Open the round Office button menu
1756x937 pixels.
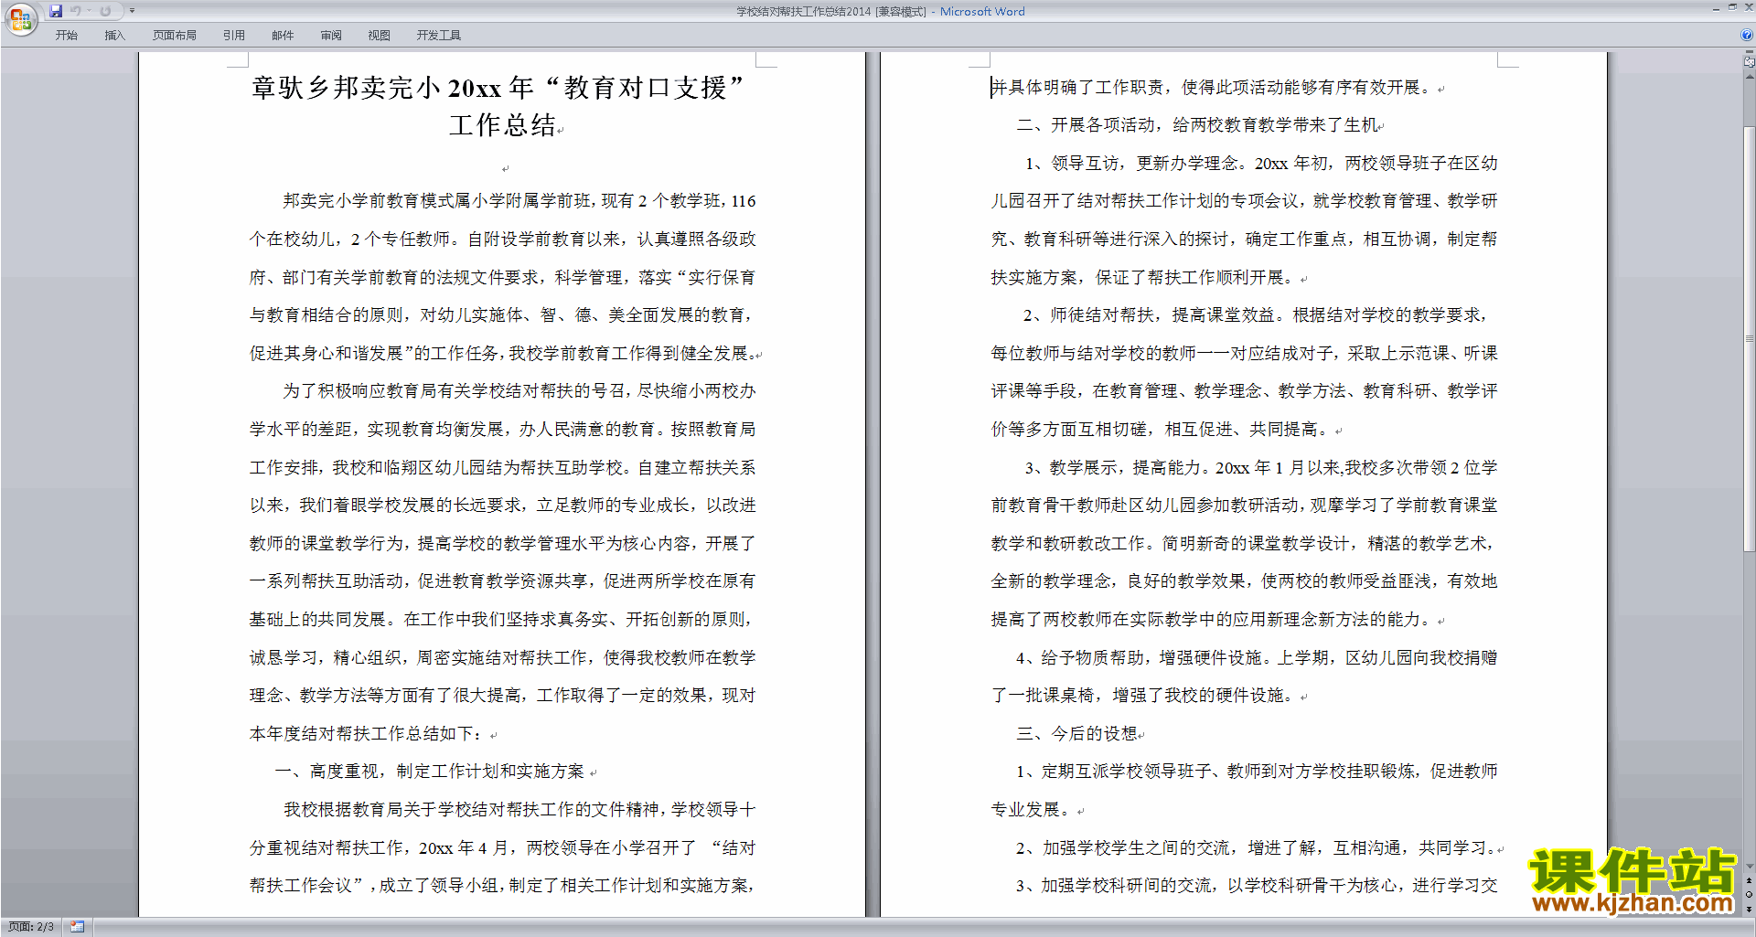20,19
